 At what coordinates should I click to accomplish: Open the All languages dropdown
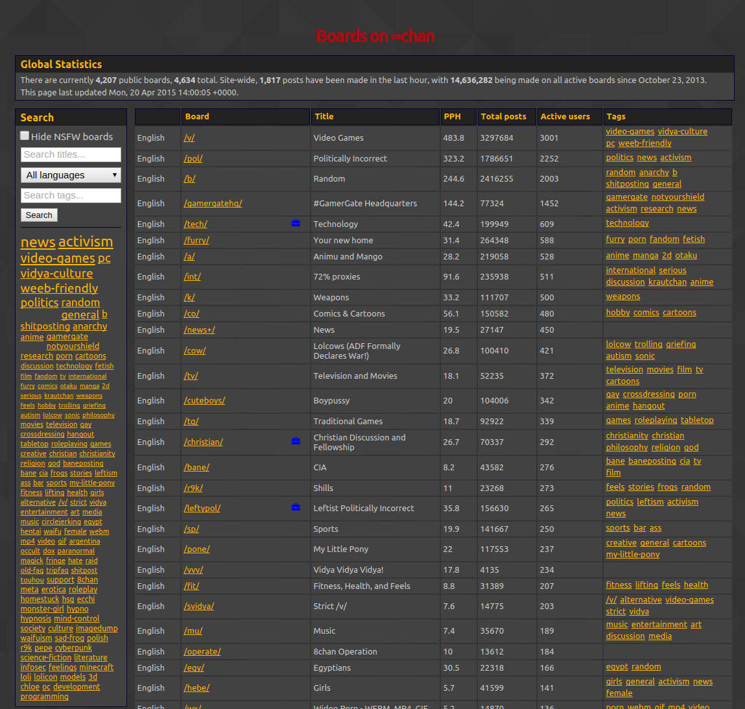[70, 175]
